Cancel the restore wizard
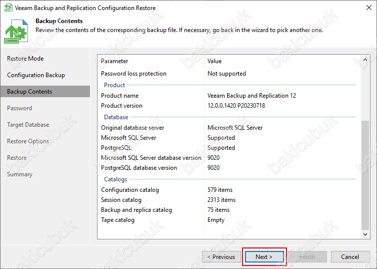Screen dimensions: 377x269 [350, 257]
